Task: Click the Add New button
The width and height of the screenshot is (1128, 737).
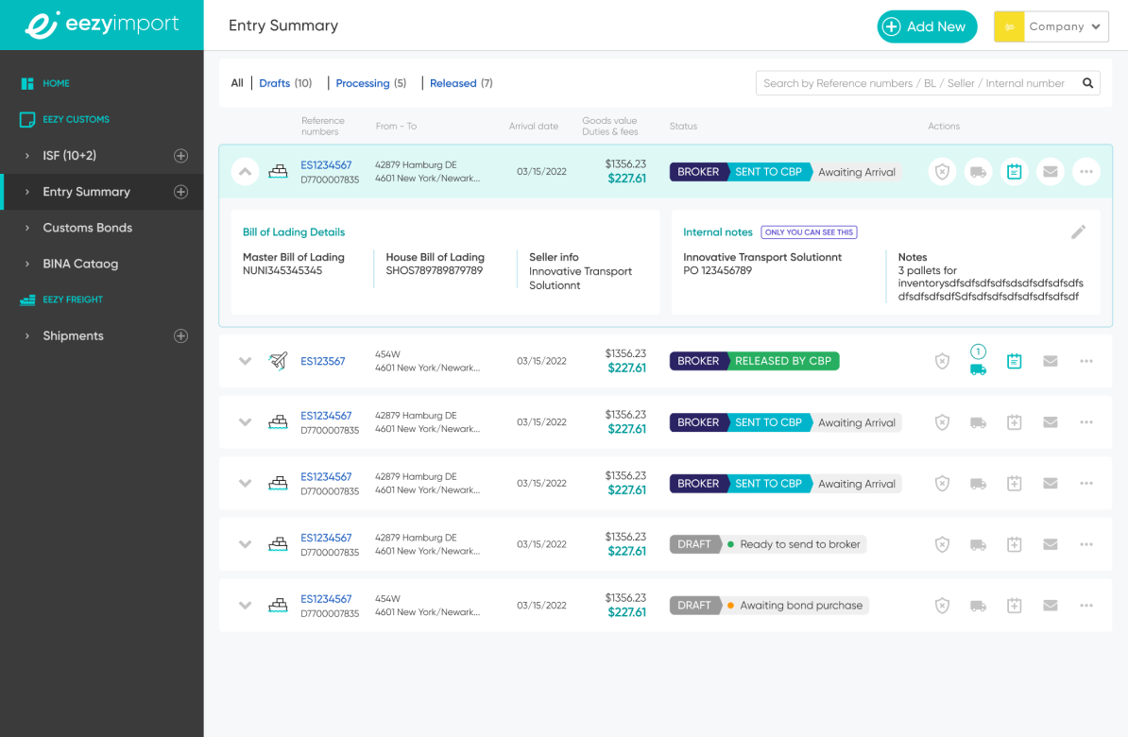Action: tap(927, 26)
